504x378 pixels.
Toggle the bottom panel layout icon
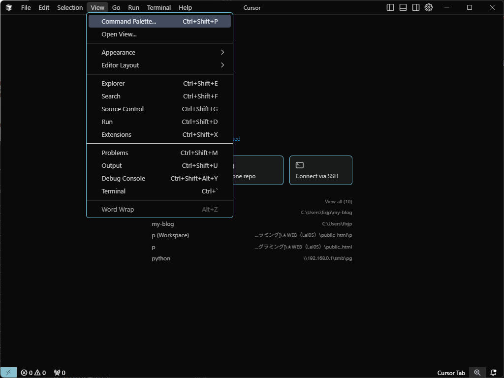(403, 7)
